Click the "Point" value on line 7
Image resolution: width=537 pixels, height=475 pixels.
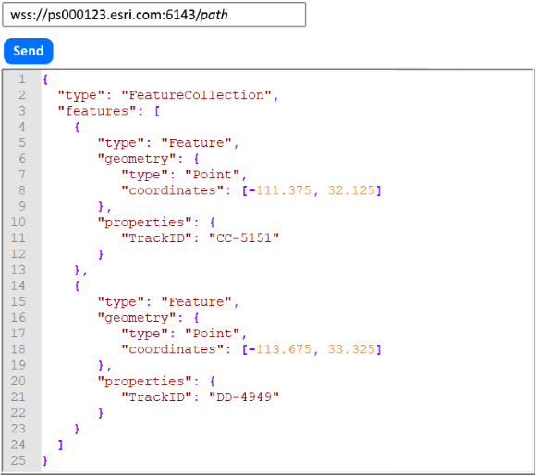click(x=213, y=175)
